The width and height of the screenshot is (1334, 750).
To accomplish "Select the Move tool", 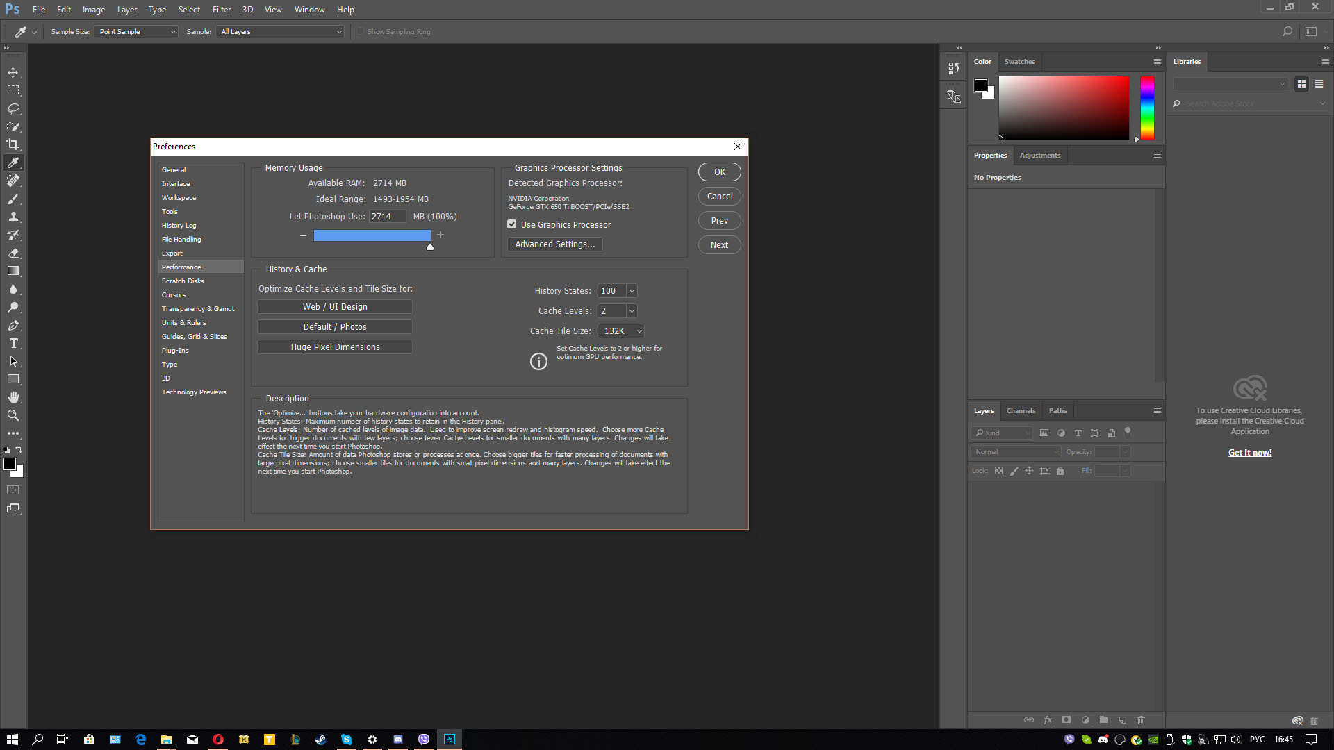I will (x=13, y=73).
